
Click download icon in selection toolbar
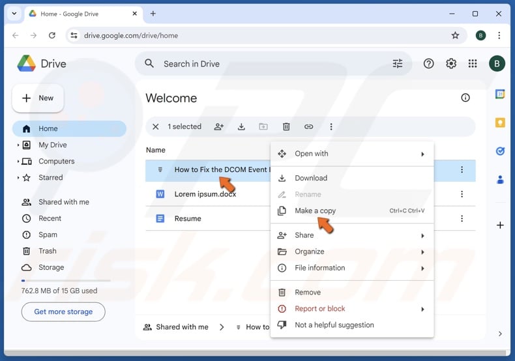(241, 126)
